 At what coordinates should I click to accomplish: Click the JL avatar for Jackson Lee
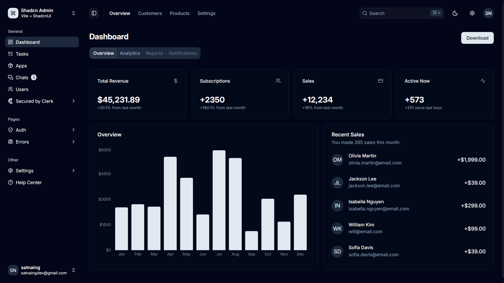[337, 183]
